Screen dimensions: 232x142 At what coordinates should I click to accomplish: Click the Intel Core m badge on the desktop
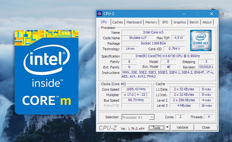(46, 72)
